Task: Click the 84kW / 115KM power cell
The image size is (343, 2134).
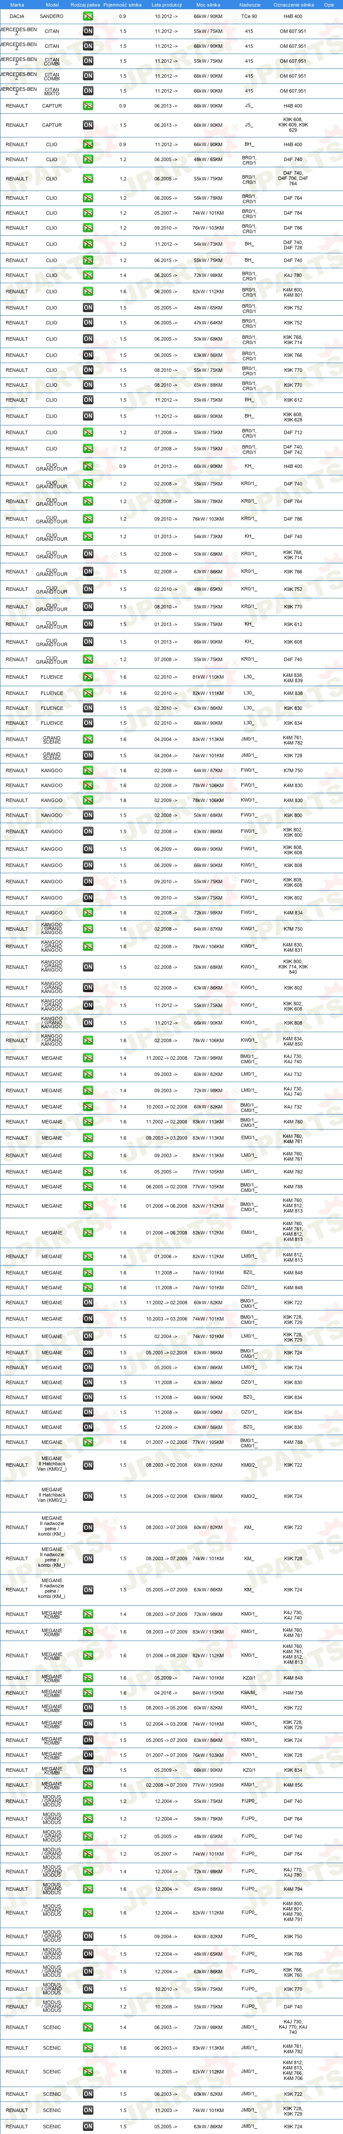Action: coord(208,1692)
